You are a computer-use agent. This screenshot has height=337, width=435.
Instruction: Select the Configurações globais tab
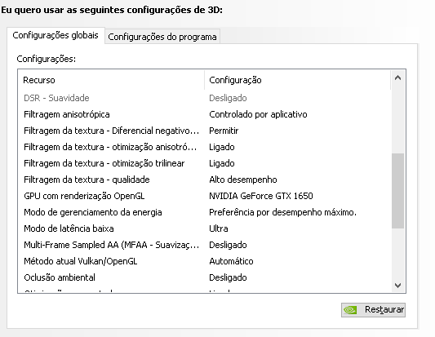coord(55,35)
